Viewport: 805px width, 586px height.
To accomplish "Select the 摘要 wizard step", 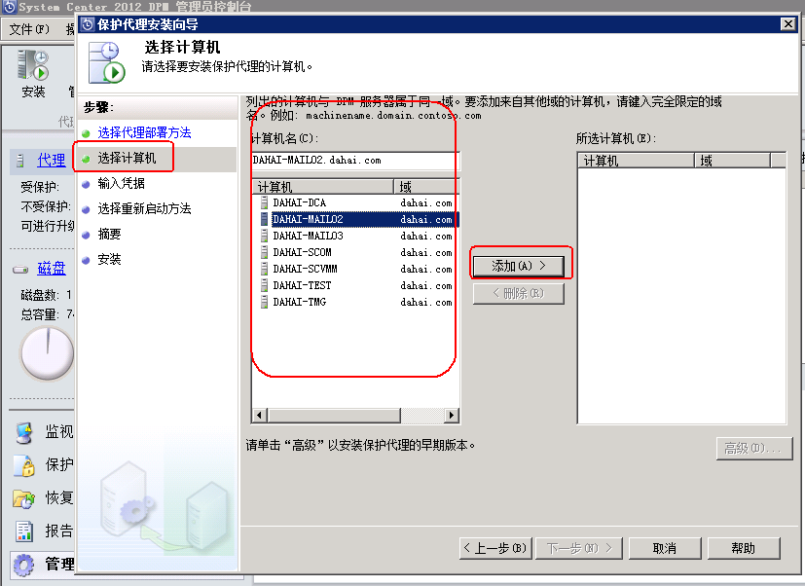I will click(x=109, y=235).
